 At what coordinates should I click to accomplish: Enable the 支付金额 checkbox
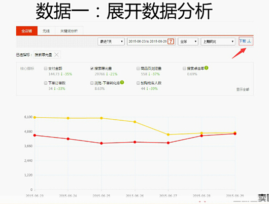point(46,69)
